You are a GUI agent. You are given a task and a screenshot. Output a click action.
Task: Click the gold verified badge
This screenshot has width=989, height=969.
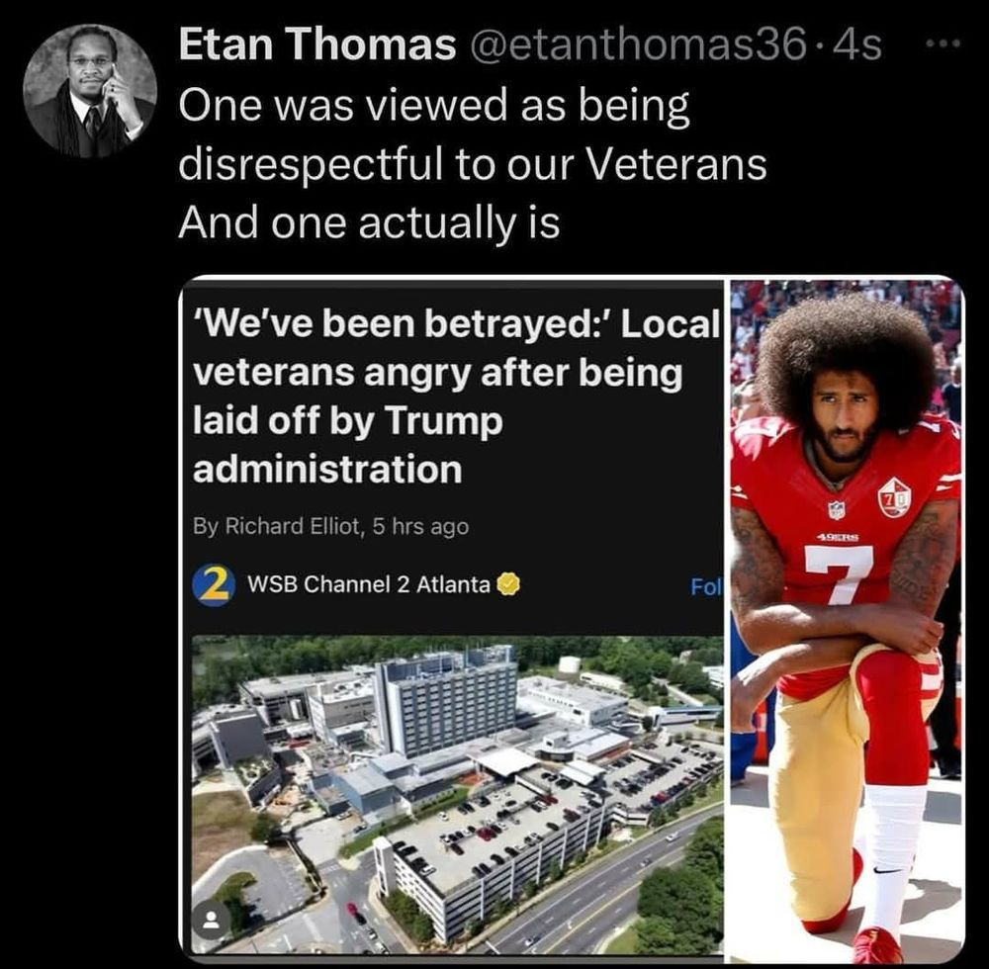point(509,584)
